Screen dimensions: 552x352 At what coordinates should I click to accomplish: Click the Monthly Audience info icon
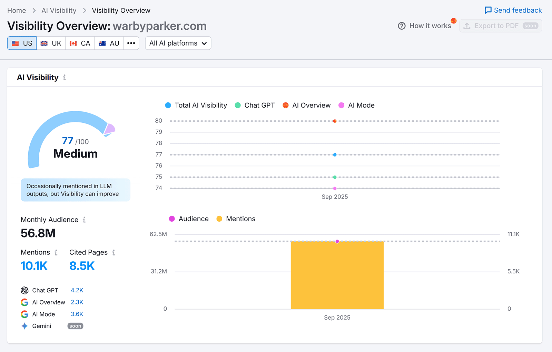click(x=84, y=220)
